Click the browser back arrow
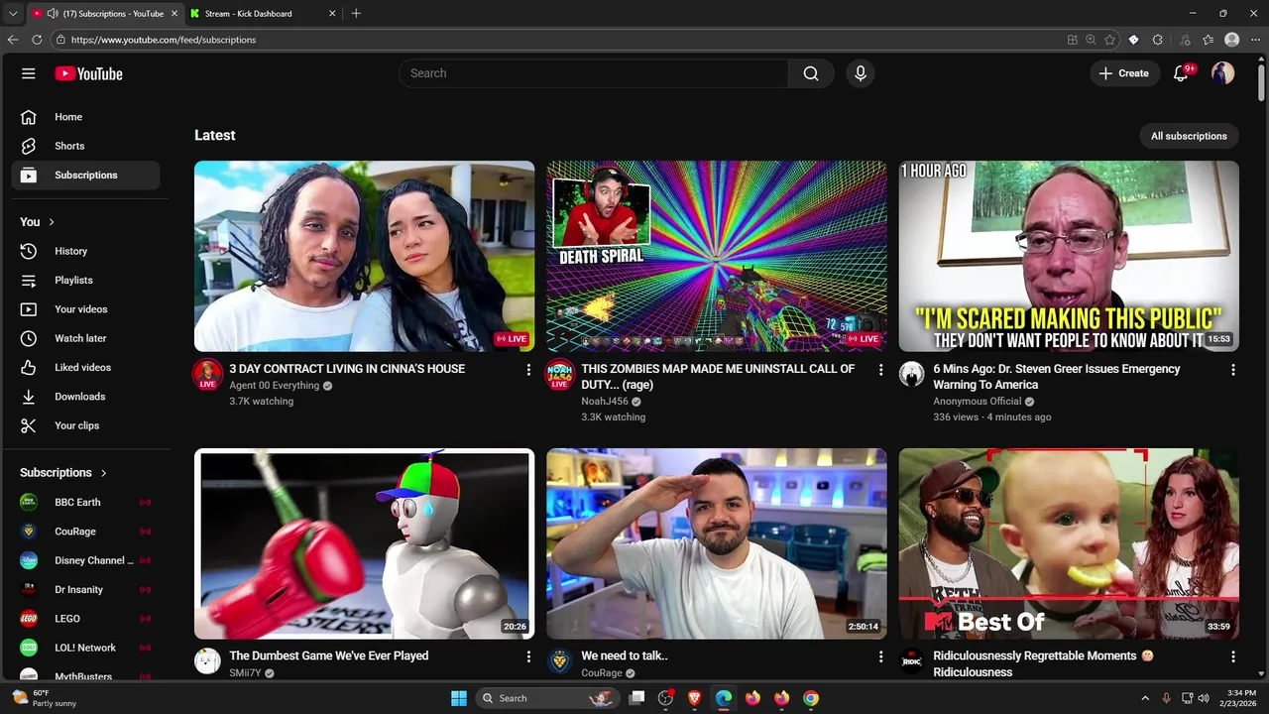This screenshot has height=714, width=1269. click(13, 40)
